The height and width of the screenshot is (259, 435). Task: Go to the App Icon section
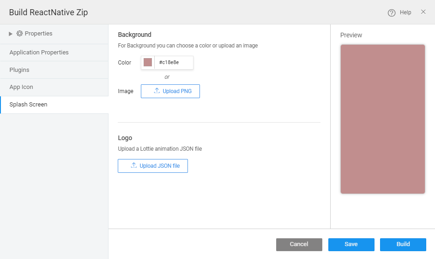(21, 87)
